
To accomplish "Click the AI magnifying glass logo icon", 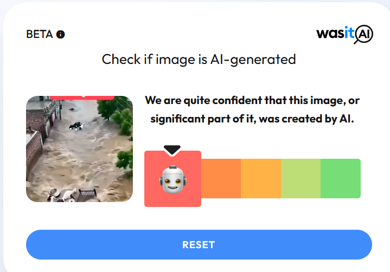I will [x=363, y=34].
